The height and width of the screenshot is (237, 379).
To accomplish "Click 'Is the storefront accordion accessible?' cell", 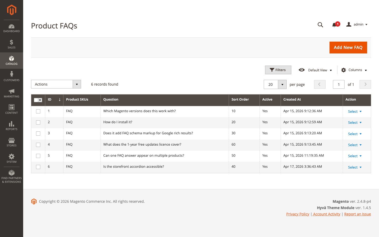I will [x=164, y=167].
